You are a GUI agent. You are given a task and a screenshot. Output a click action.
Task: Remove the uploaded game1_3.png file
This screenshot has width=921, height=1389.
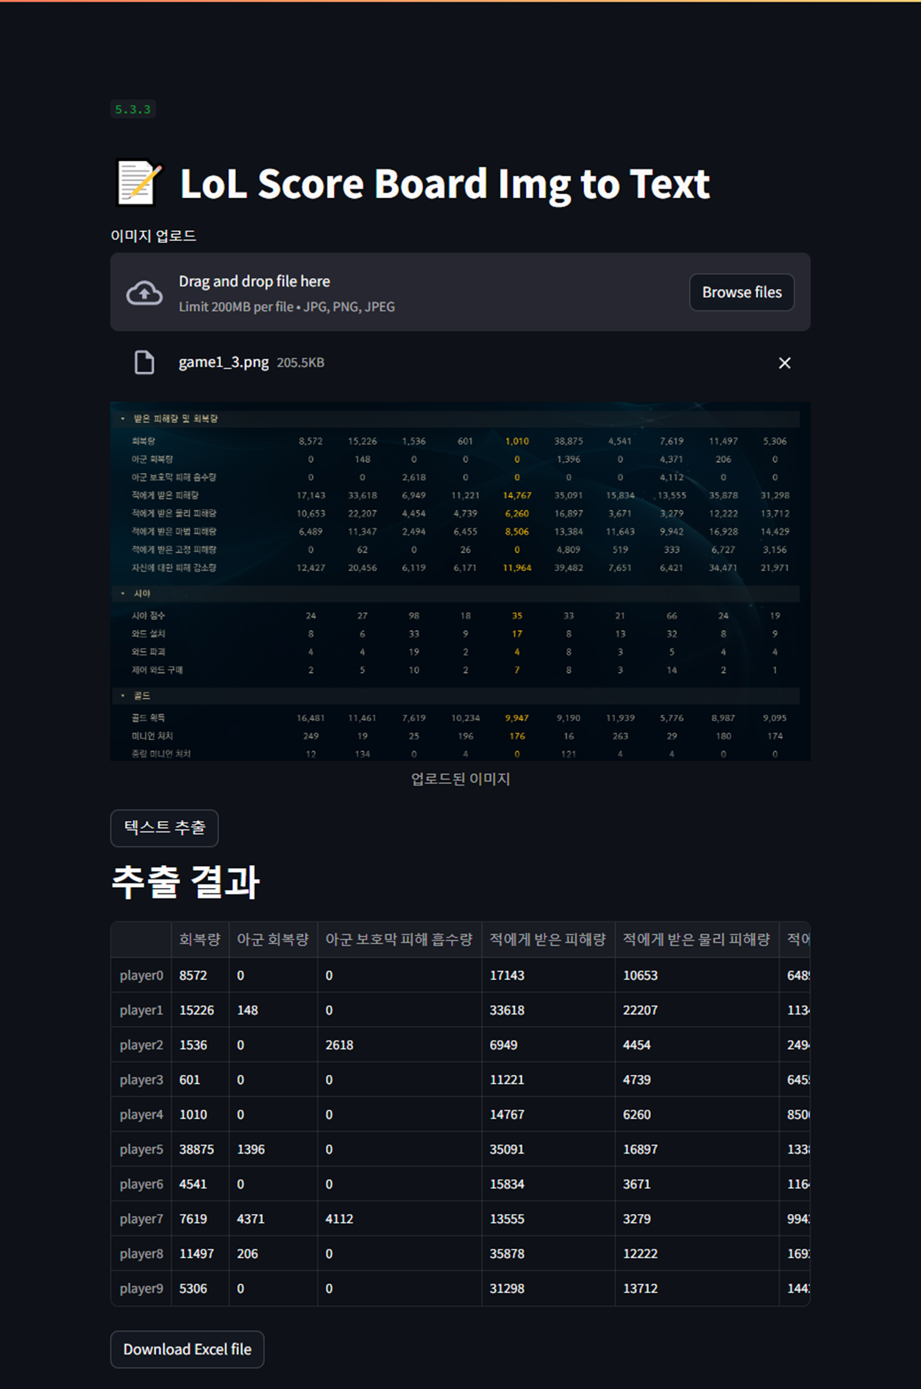point(785,363)
